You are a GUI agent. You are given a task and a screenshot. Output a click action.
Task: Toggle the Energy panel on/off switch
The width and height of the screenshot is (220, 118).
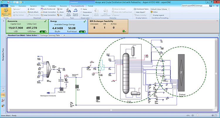point(83,32)
